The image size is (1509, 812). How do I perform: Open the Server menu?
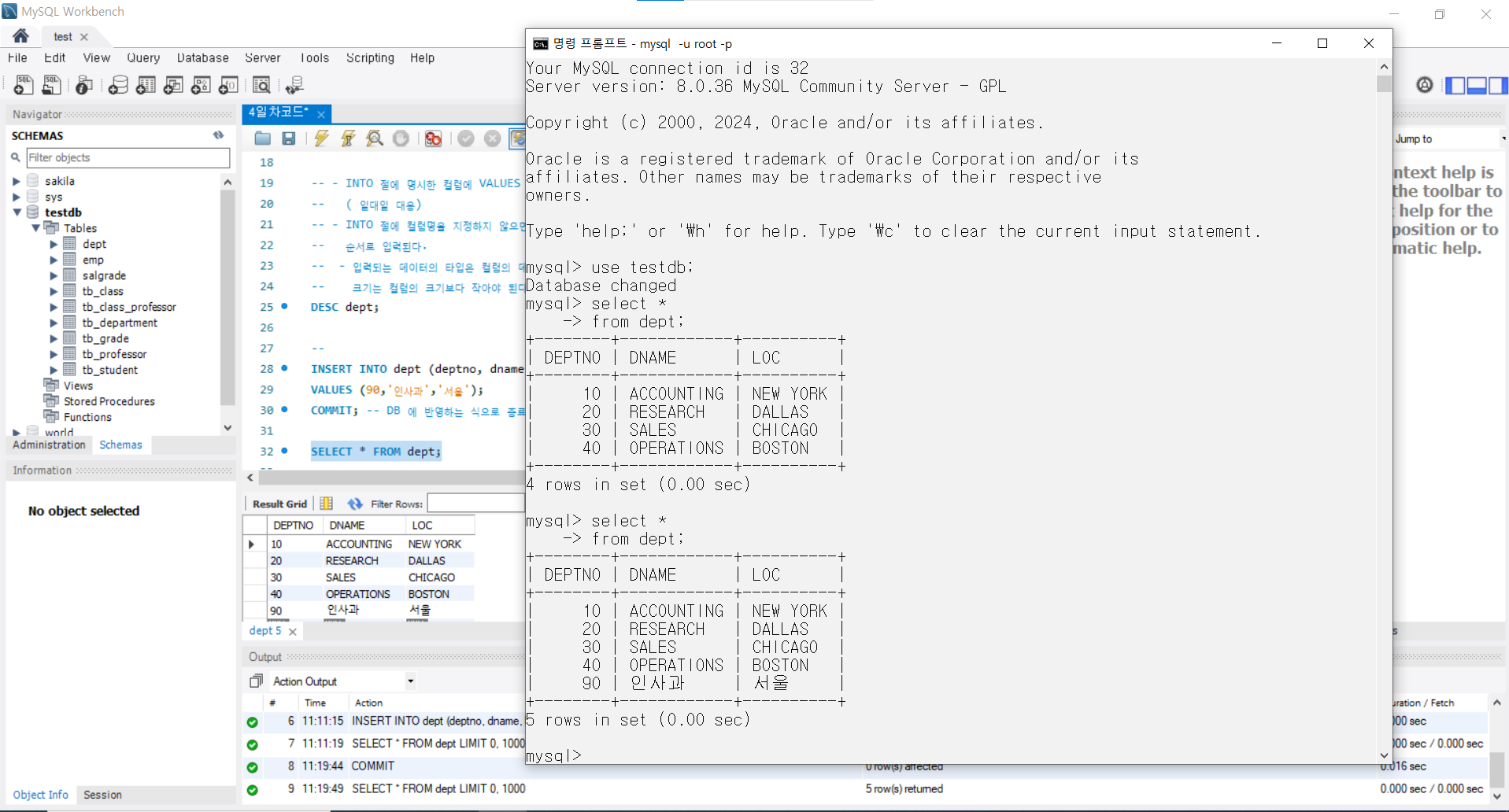tap(262, 57)
